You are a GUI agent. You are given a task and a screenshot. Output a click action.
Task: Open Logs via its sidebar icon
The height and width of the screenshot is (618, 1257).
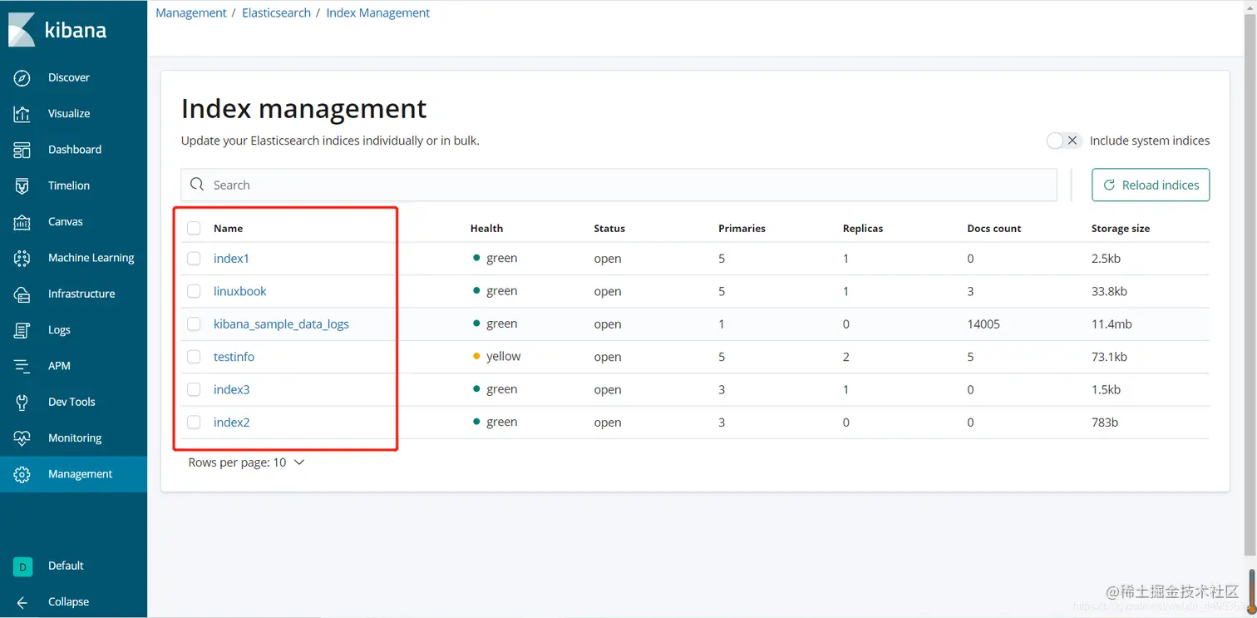click(22, 330)
